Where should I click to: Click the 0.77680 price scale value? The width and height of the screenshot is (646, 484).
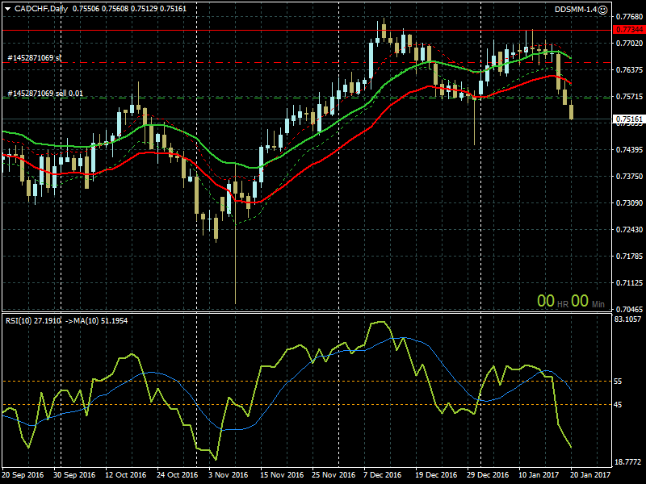[629, 16]
